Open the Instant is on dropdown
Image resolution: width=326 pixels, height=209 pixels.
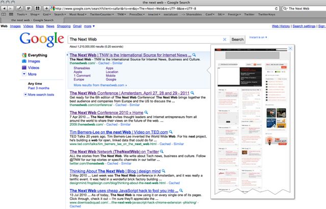(258, 37)
